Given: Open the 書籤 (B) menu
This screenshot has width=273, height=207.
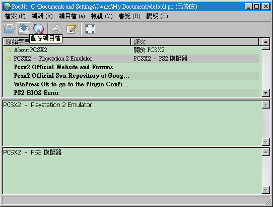Looking at the screenshot, I should (x=129, y=16).
